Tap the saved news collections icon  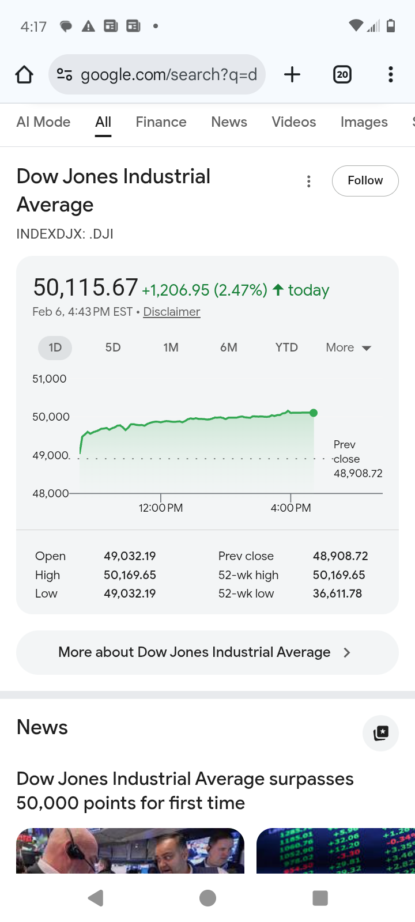(380, 733)
